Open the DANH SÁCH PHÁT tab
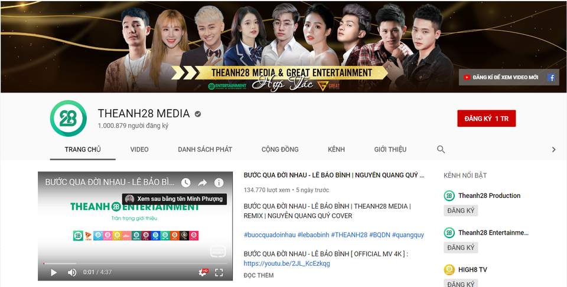Screen dimensions: 567x287 point(205,150)
